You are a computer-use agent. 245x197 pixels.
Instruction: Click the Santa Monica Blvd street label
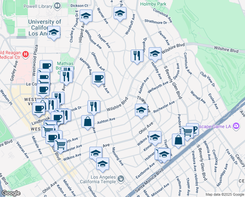click(x=149, y=180)
